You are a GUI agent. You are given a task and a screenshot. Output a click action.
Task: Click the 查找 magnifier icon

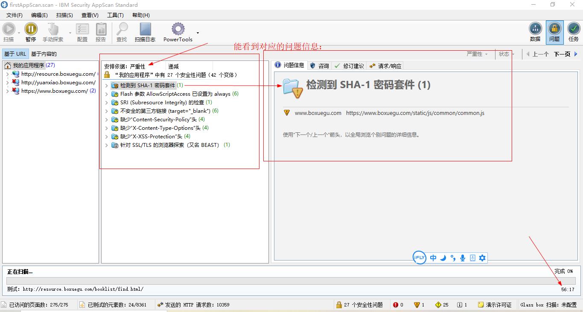(122, 29)
